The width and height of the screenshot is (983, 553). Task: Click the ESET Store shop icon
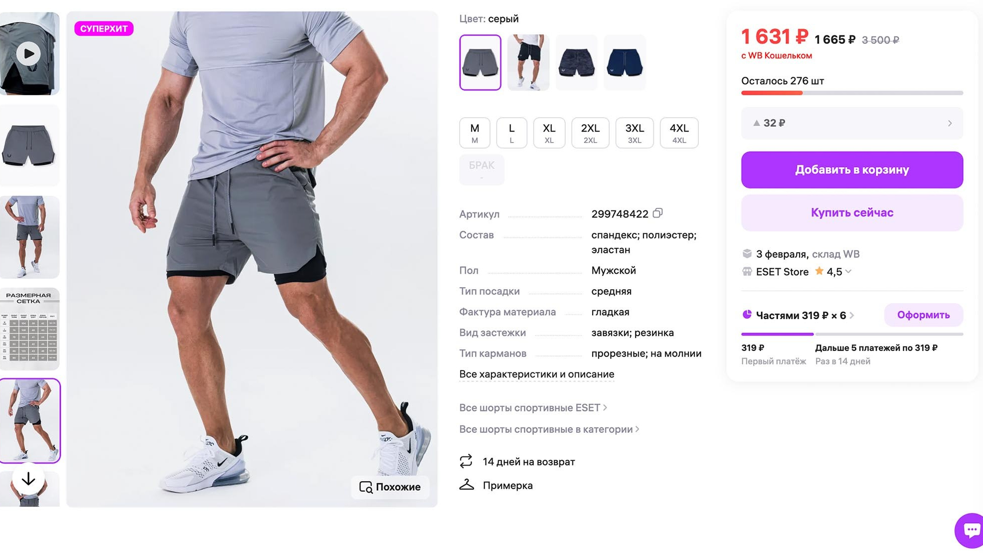click(x=747, y=272)
